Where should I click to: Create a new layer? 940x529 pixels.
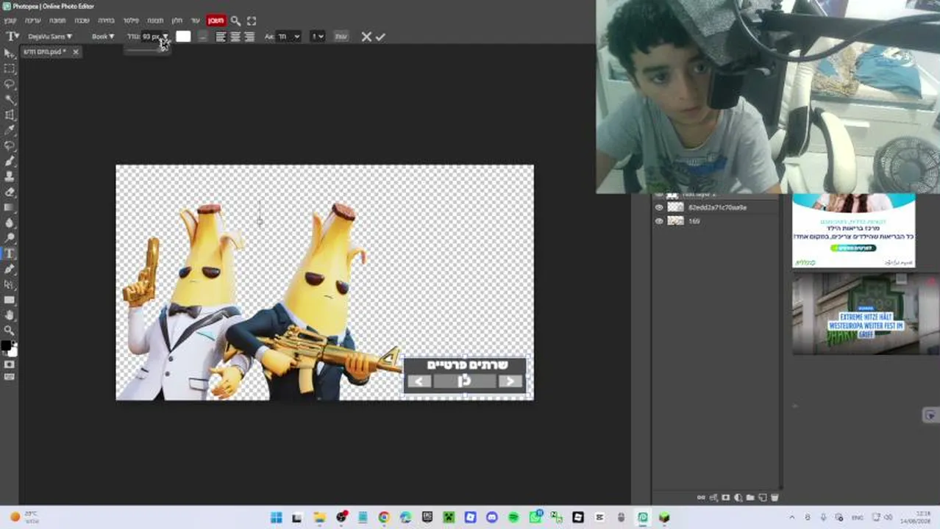763,497
